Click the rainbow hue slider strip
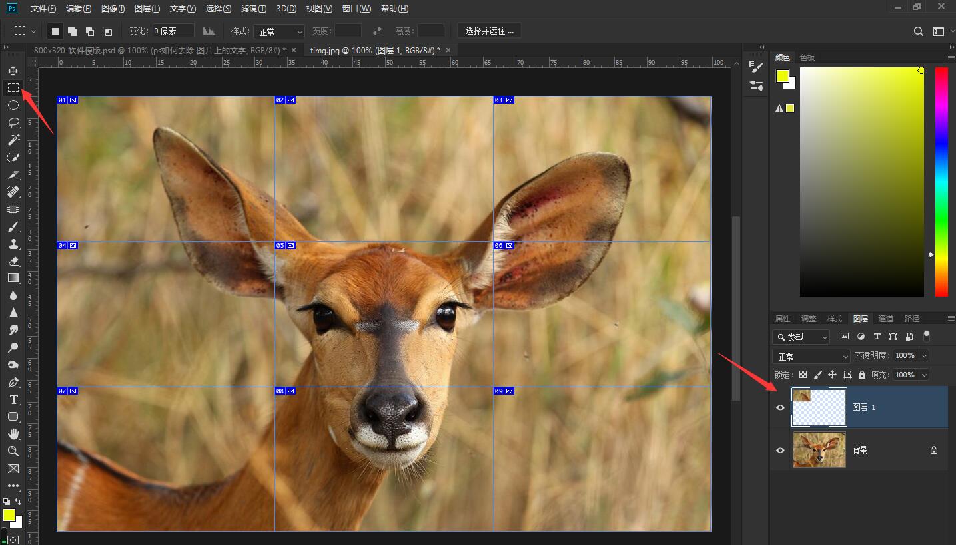956x545 pixels. pyautogui.click(x=941, y=181)
